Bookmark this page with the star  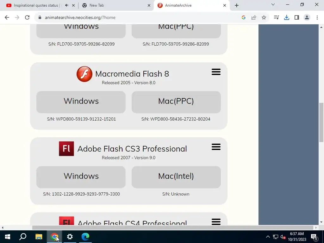coord(264,18)
